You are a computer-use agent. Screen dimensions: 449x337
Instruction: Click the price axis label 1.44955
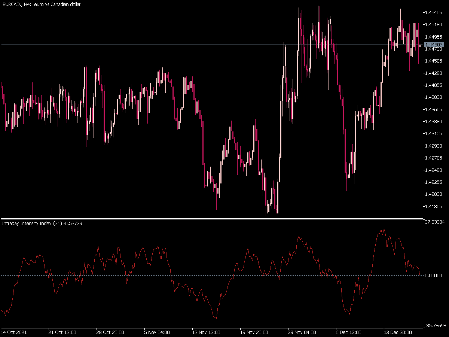tap(433, 37)
